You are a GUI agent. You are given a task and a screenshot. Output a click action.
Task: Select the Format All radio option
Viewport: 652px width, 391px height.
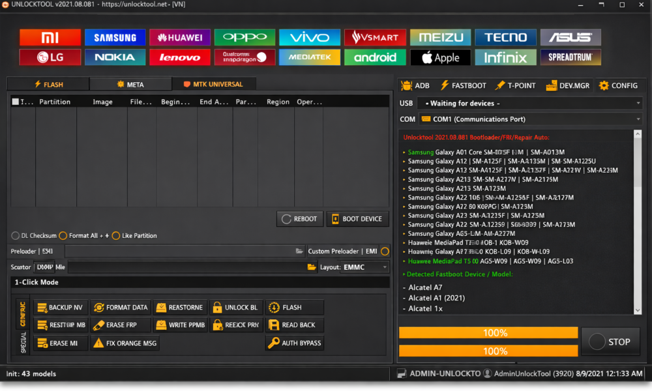point(63,236)
